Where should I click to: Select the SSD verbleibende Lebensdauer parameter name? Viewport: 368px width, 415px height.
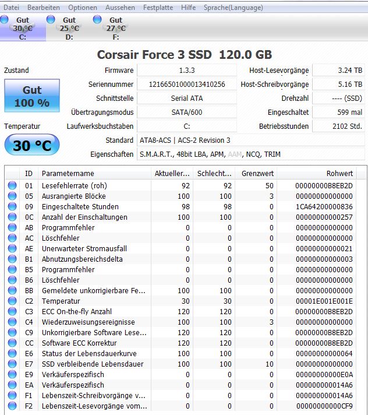93,364
